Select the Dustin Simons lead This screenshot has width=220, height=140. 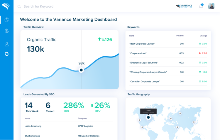32,136
